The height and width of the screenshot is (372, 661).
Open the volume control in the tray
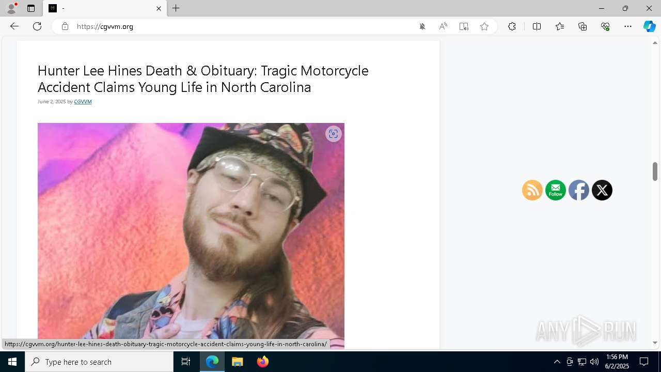tap(594, 362)
